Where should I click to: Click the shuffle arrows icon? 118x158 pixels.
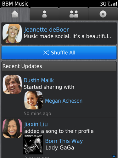pos(46,52)
